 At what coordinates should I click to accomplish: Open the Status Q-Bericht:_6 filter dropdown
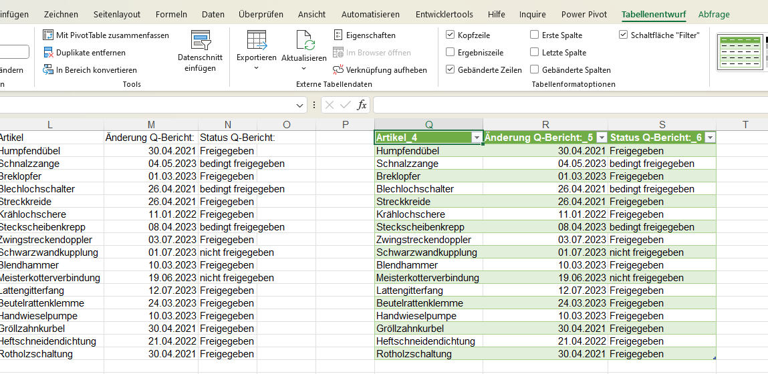click(709, 138)
